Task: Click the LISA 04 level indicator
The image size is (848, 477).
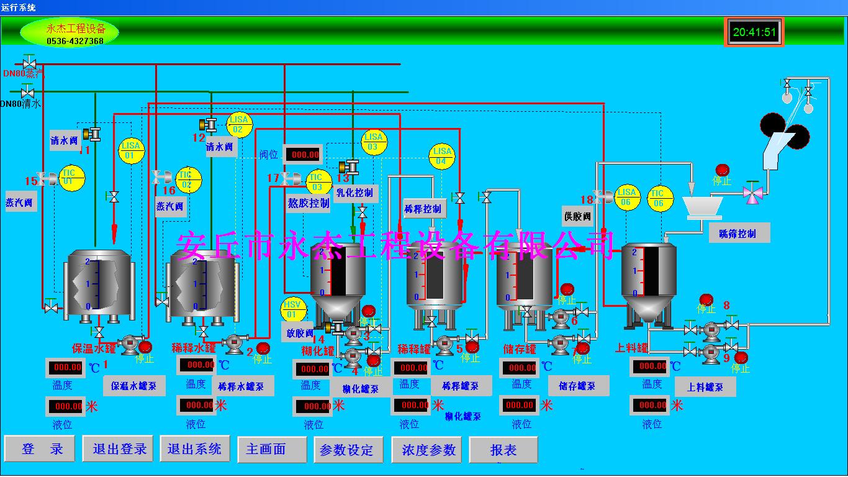Action: (x=441, y=156)
